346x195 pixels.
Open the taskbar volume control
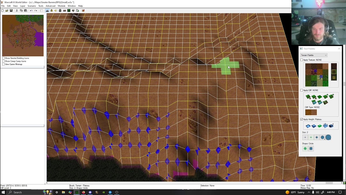[317, 192]
